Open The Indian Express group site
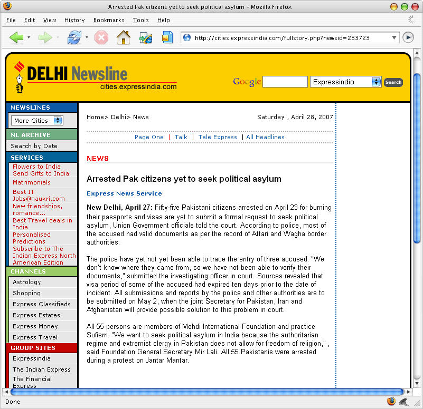Image resolution: width=423 pixels, height=409 pixels. 42,369
